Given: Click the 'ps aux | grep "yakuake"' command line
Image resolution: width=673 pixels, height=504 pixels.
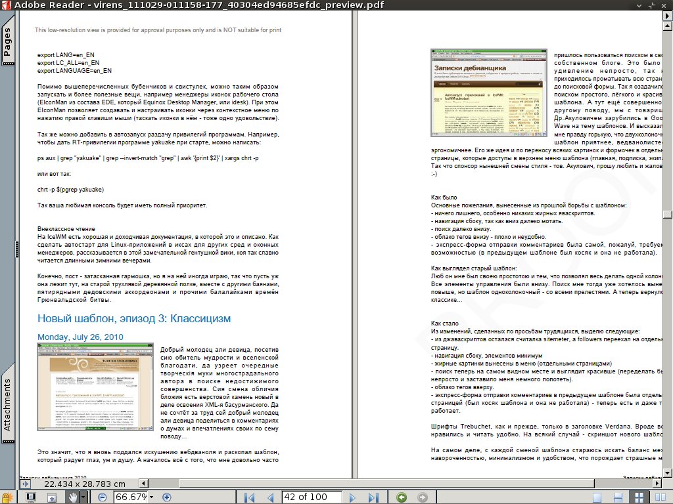Looking at the screenshot, I should pos(148,157).
